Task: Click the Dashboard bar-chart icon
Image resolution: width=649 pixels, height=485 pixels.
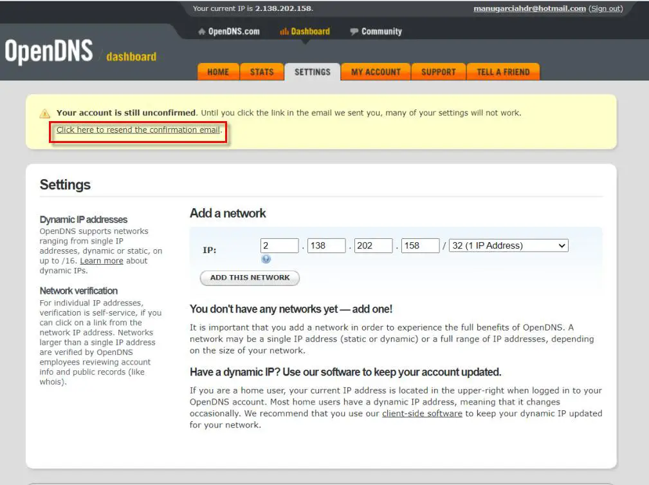Action: coord(284,32)
